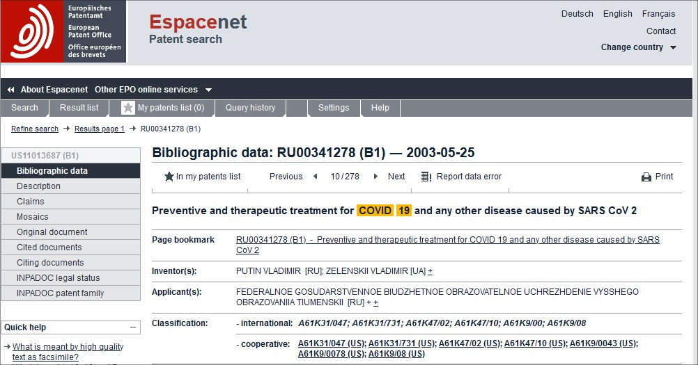Click the US11013687 (B1) sidebar header
698x365 pixels.
[x=71, y=156]
